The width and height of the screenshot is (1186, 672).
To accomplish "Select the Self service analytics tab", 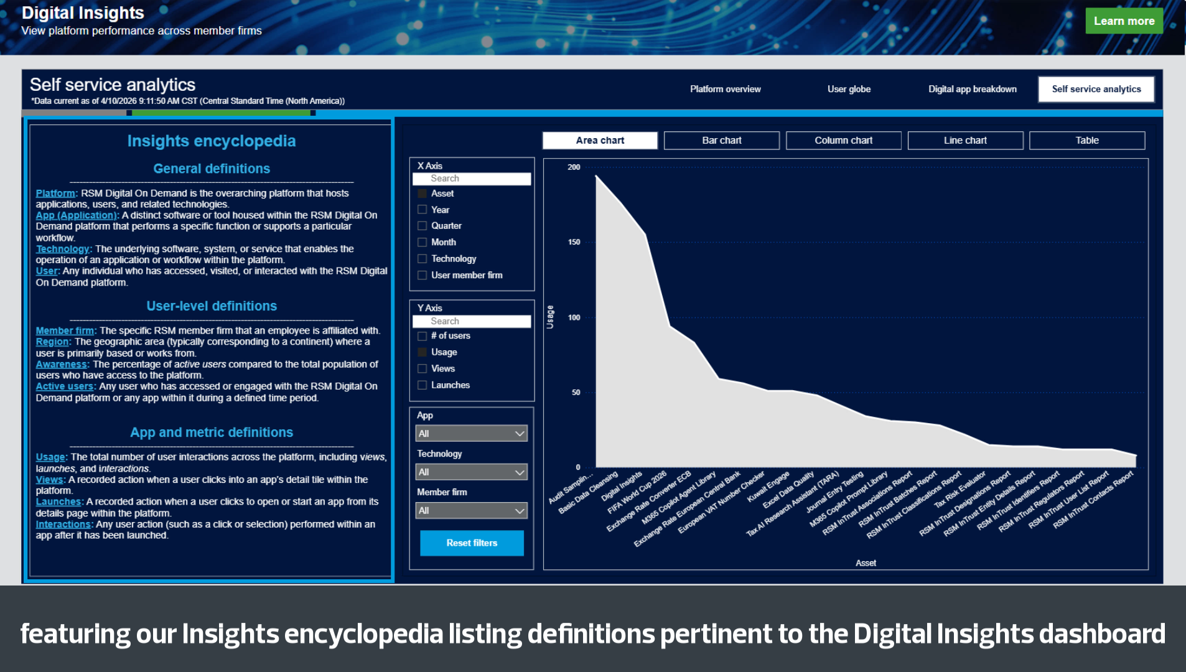I will [x=1096, y=89].
